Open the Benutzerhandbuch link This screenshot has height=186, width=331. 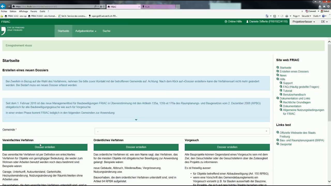294,95
